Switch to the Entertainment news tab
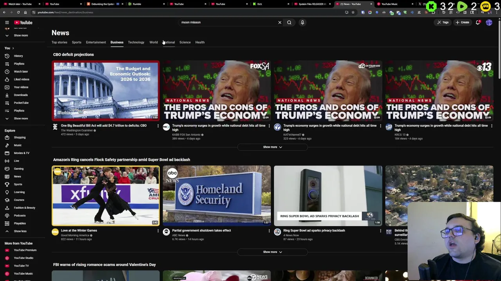Viewport: 501px width, 281px height. [96, 42]
